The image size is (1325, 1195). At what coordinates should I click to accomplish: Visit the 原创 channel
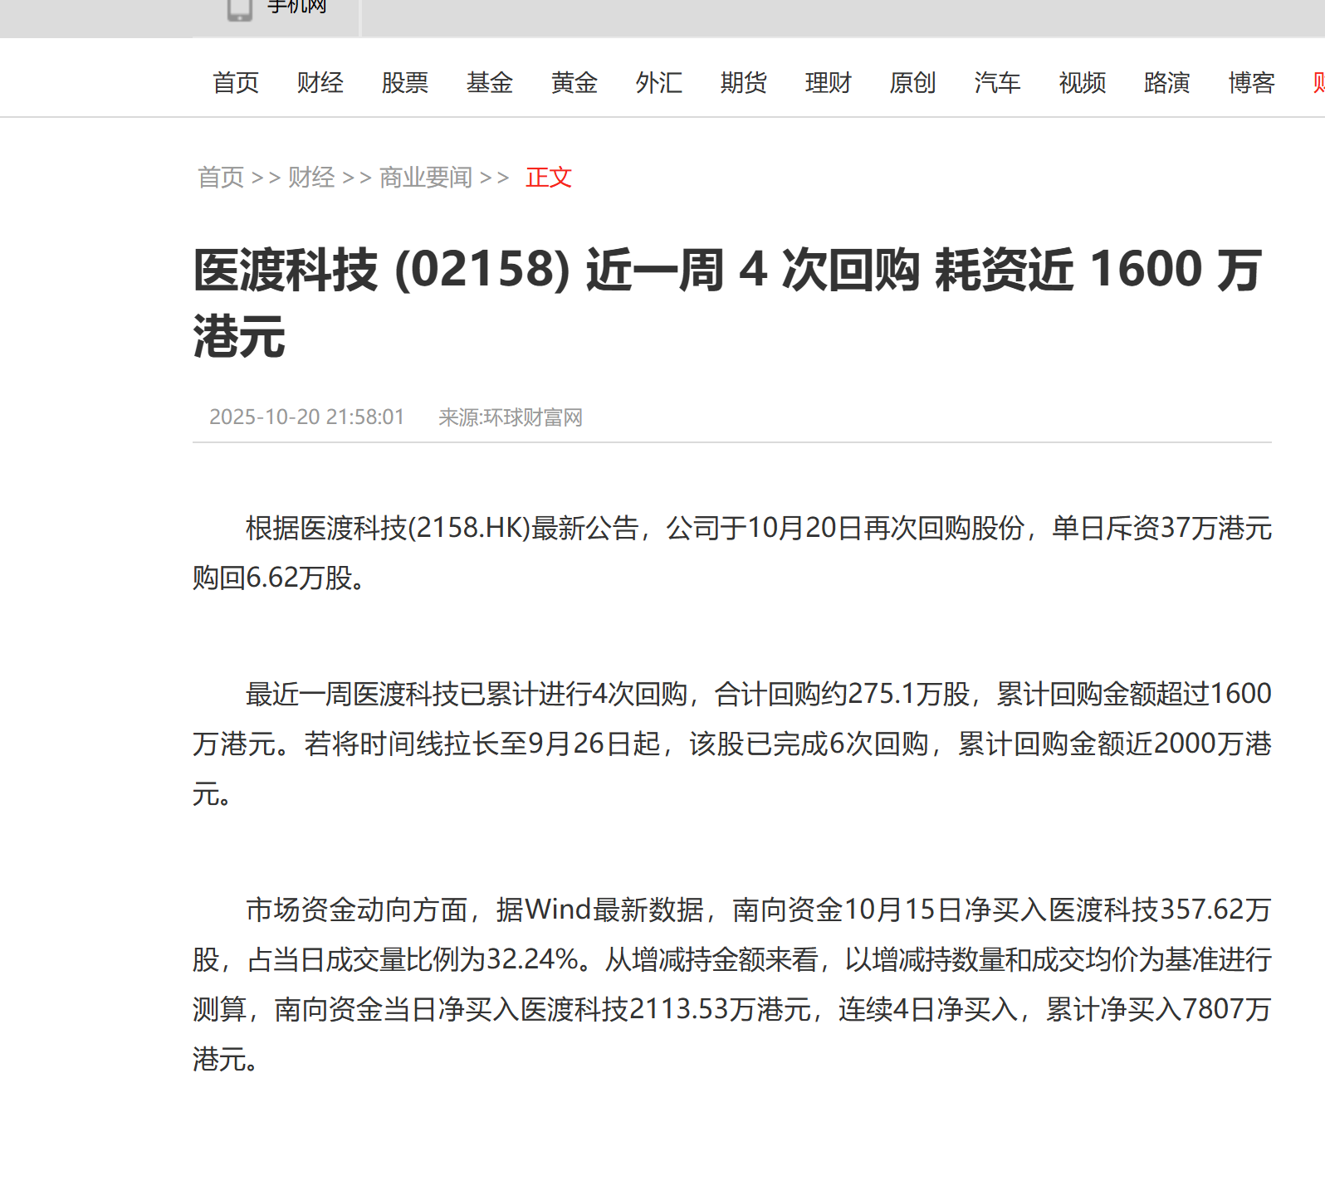click(913, 83)
